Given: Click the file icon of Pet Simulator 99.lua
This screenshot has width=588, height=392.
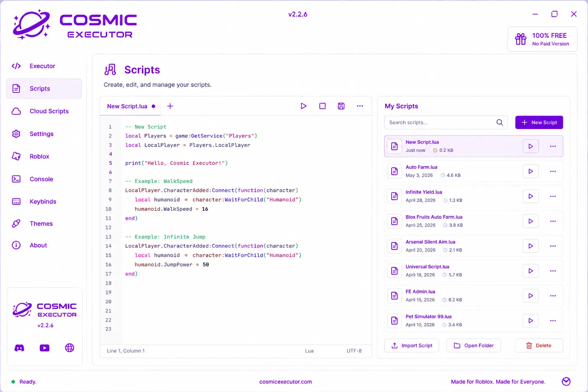Looking at the screenshot, I should coord(394,320).
